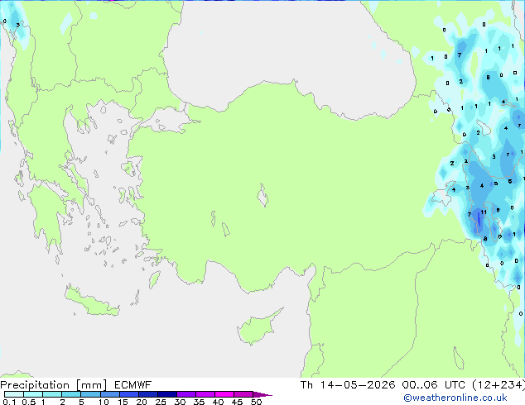Pick the 40–45 mm magenta legend swatch
This screenshot has width=525, height=405.
[x=224, y=394]
